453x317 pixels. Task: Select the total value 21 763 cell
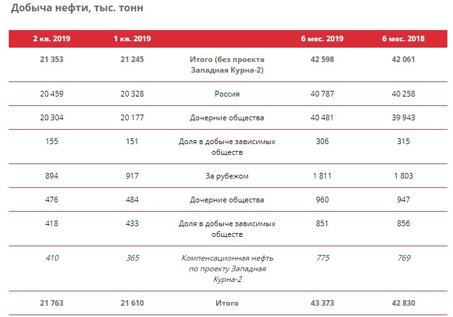click(x=51, y=303)
